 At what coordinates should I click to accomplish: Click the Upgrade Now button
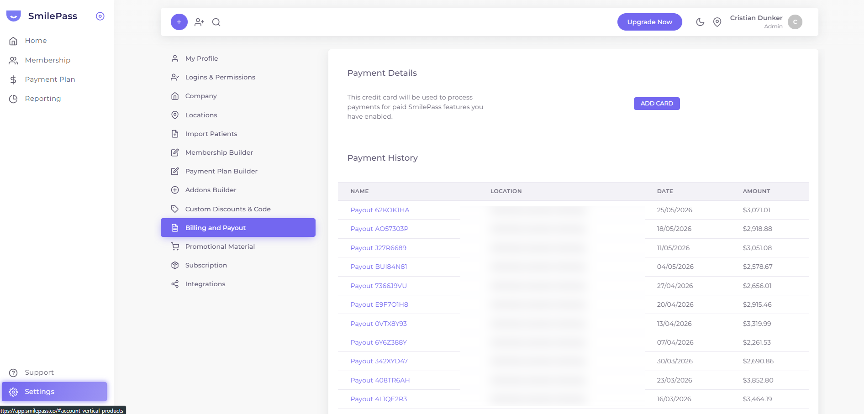pos(649,22)
